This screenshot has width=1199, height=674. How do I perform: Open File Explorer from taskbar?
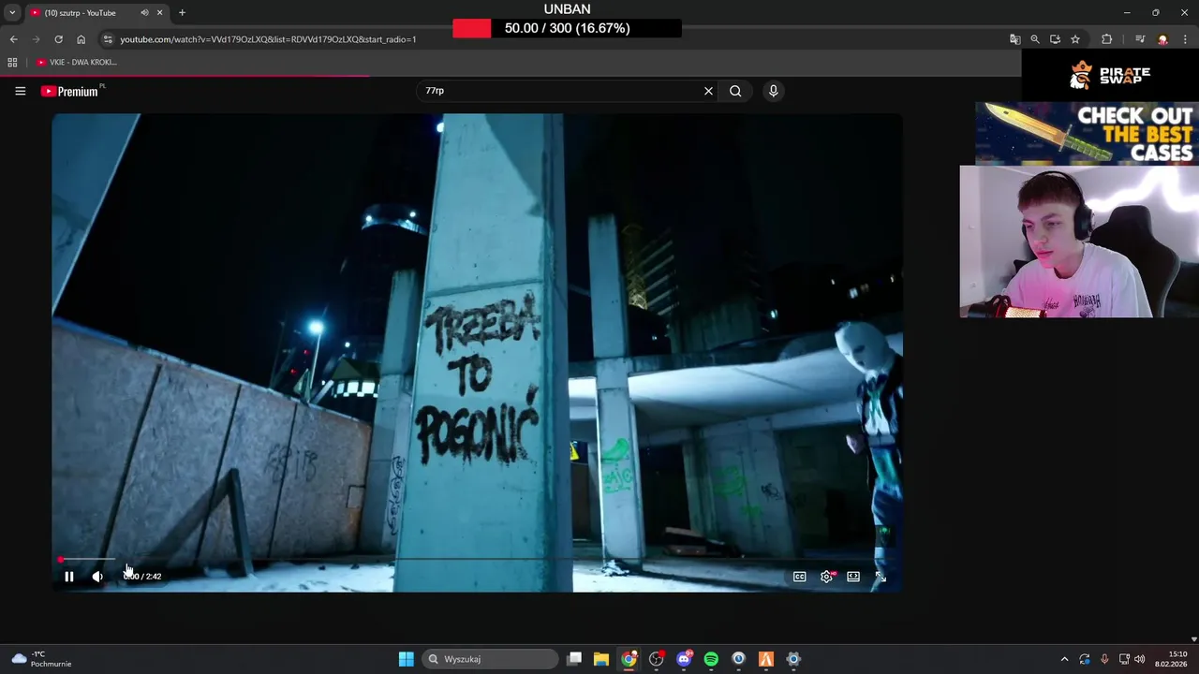click(x=601, y=659)
